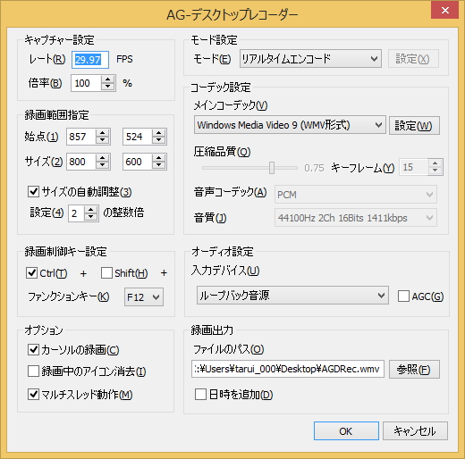This screenshot has width=465, height=459.
Task: Increase キーフレーム value 15
Action: coord(435,163)
